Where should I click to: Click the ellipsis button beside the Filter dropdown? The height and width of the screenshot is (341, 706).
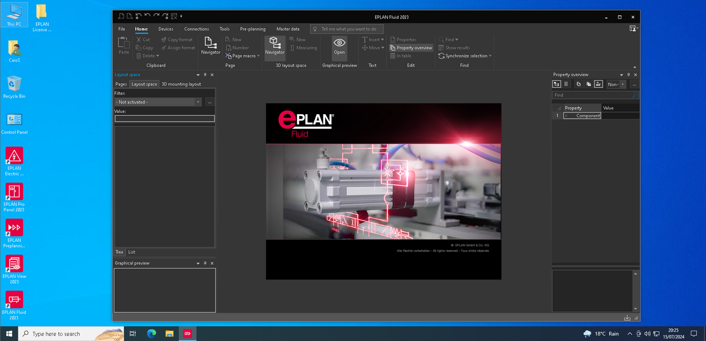[210, 102]
